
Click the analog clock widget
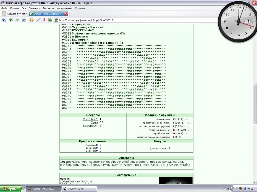(x=238, y=21)
